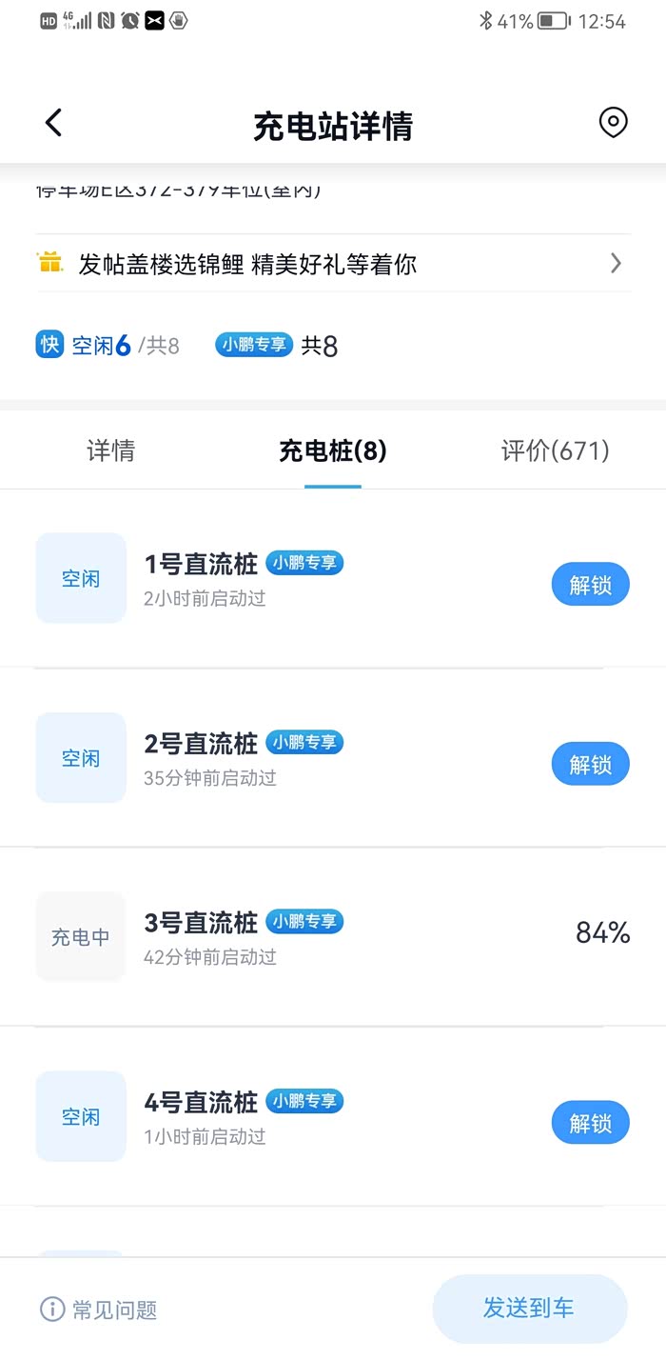Switch to the 详情 tab
This screenshot has height=1360, width=666.
[x=111, y=450]
